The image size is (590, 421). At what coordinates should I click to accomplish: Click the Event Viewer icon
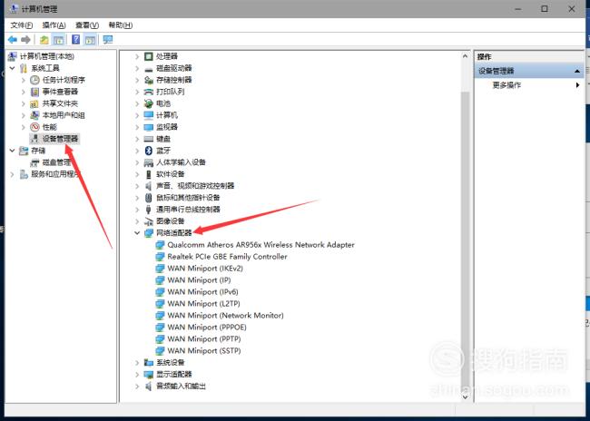34,92
